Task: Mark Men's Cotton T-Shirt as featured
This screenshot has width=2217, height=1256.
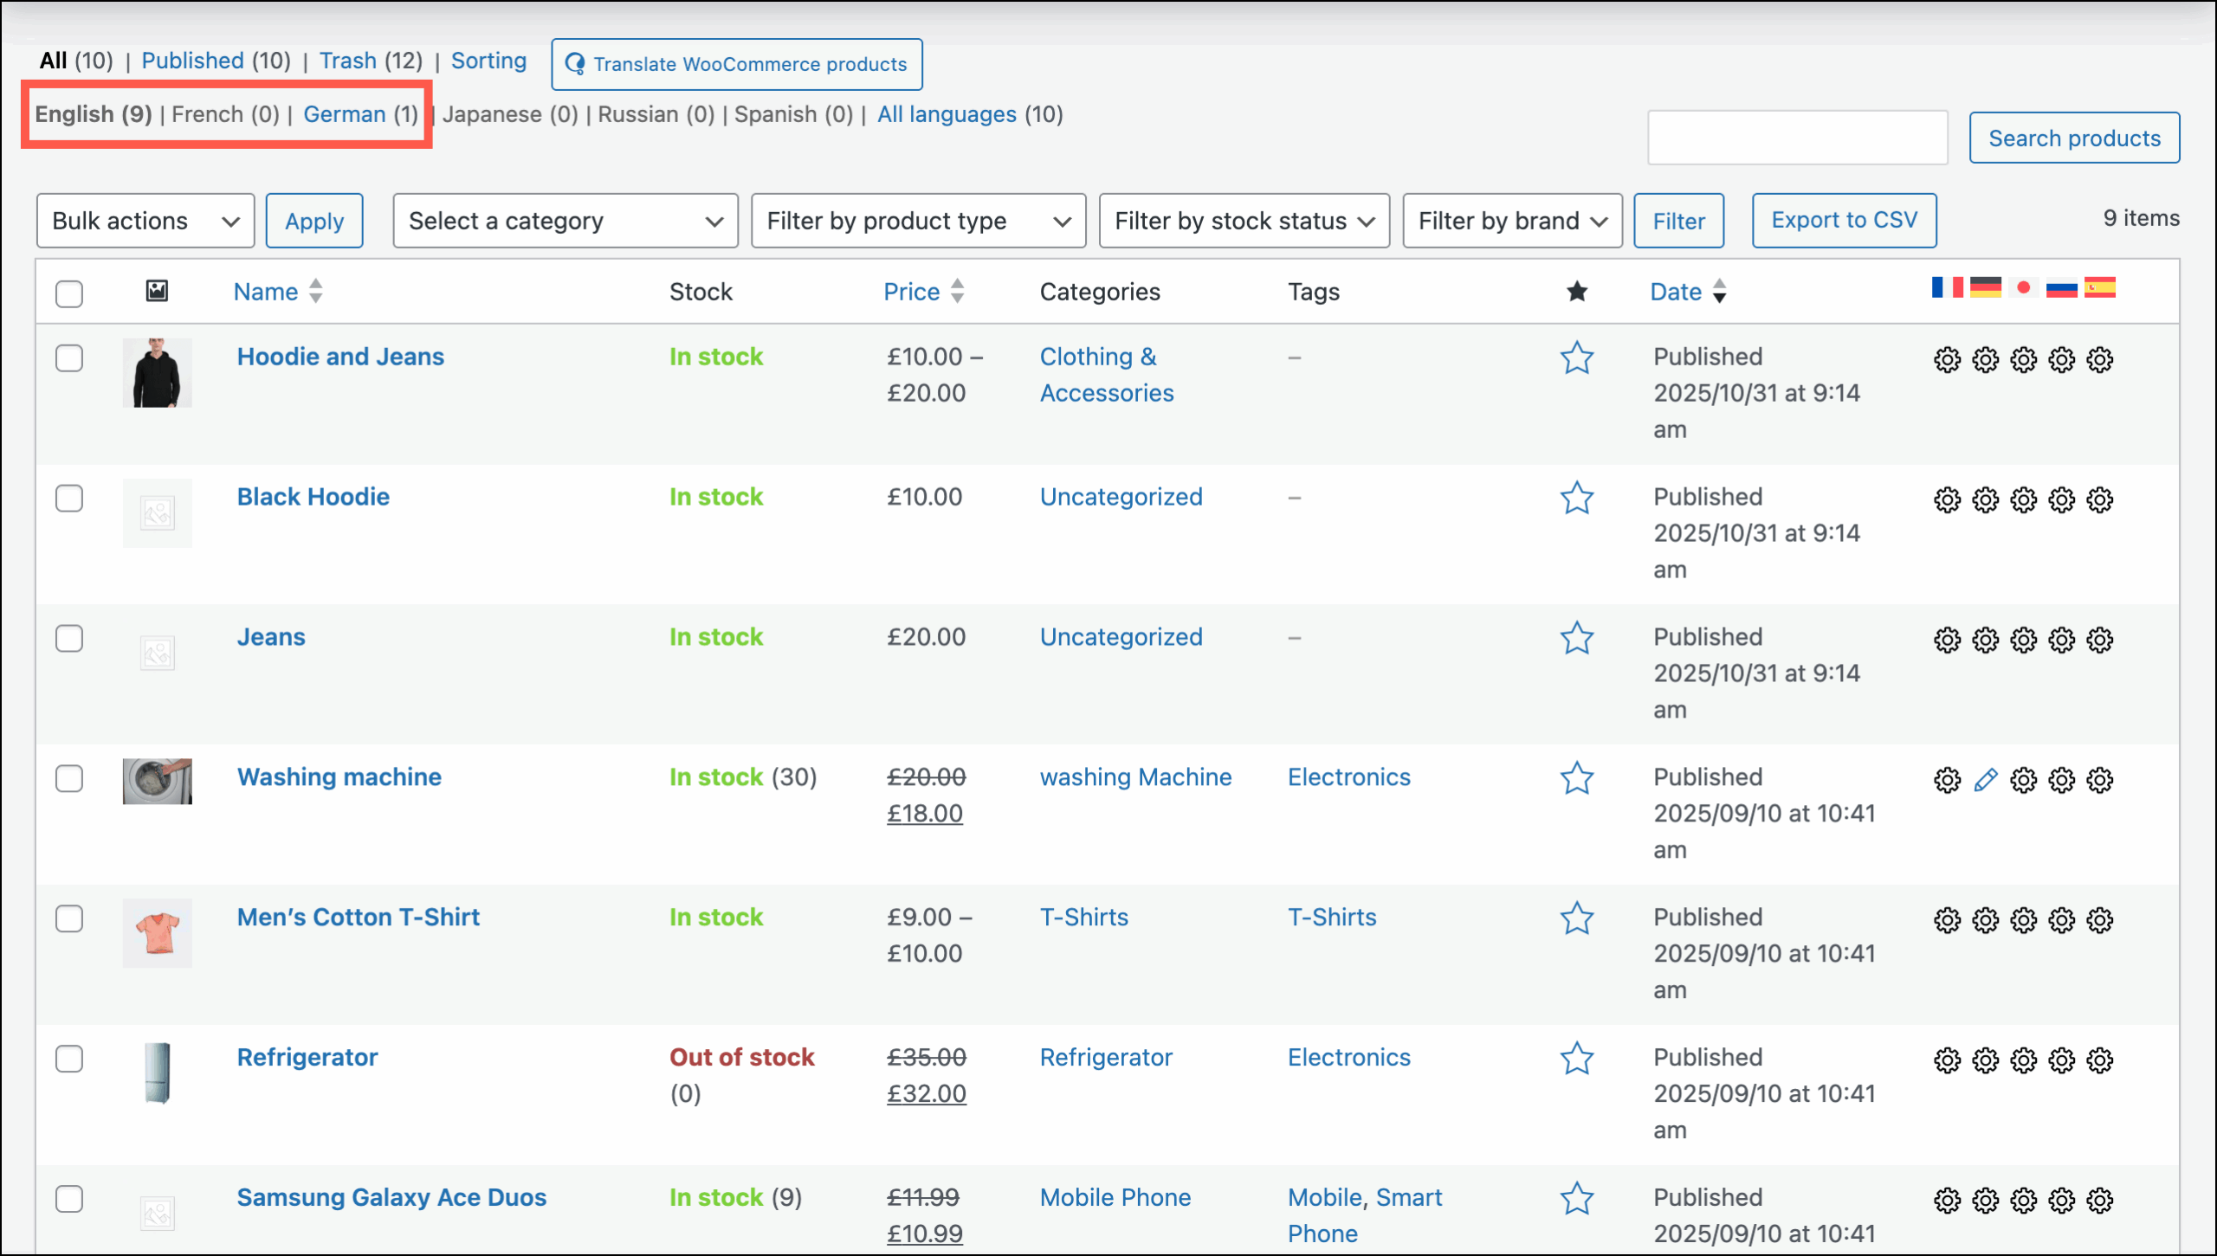Action: tap(1577, 919)
